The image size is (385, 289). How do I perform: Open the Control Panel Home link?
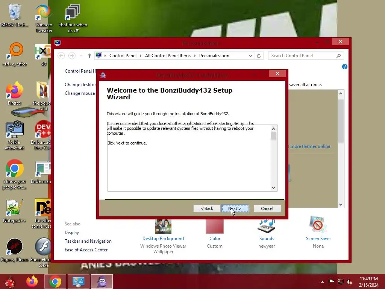tap(80, 71)
